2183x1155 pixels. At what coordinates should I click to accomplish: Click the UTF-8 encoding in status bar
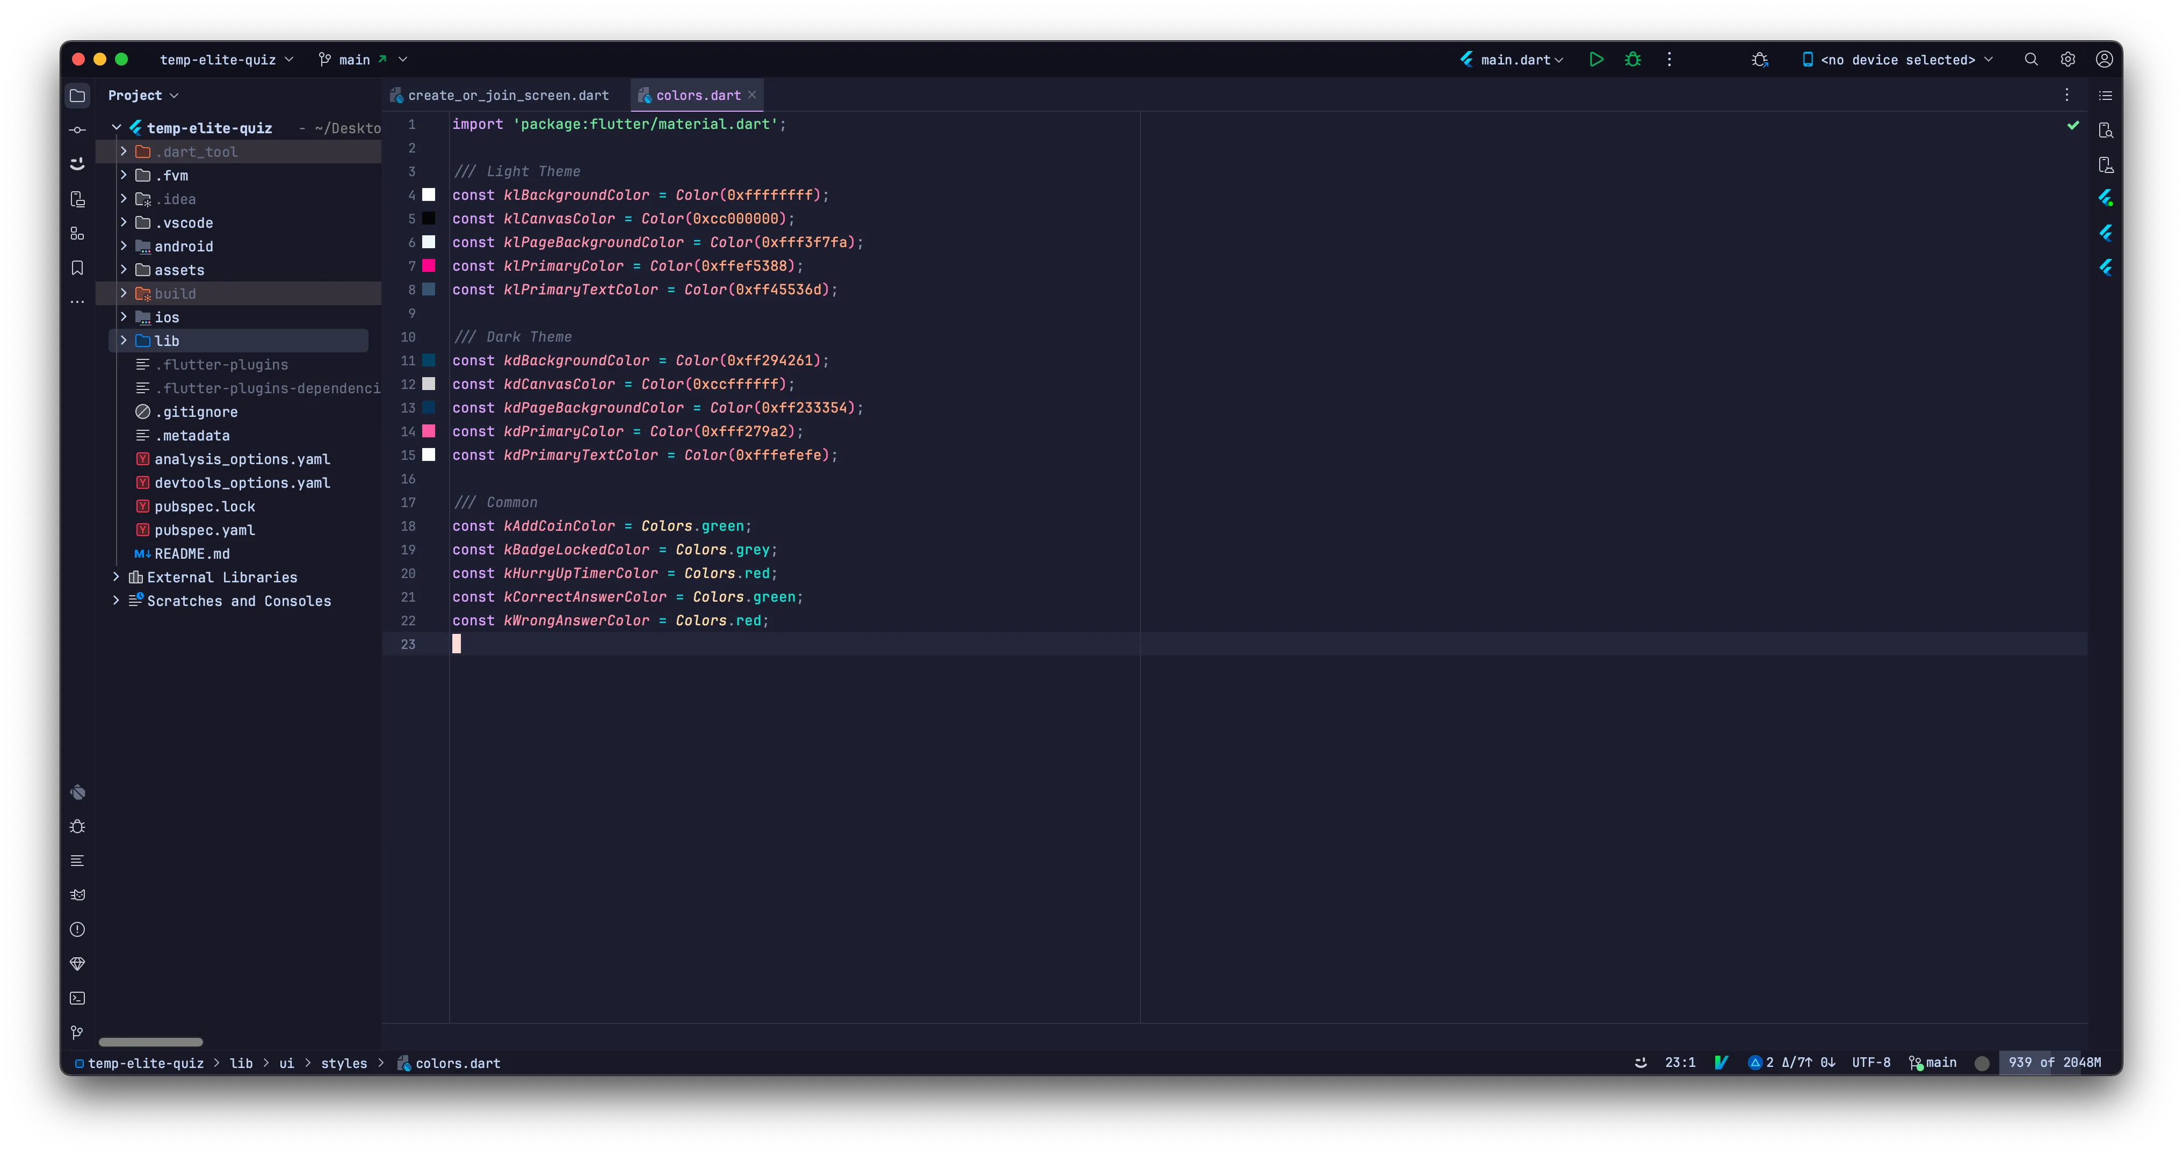[x=1870, y=1062]
